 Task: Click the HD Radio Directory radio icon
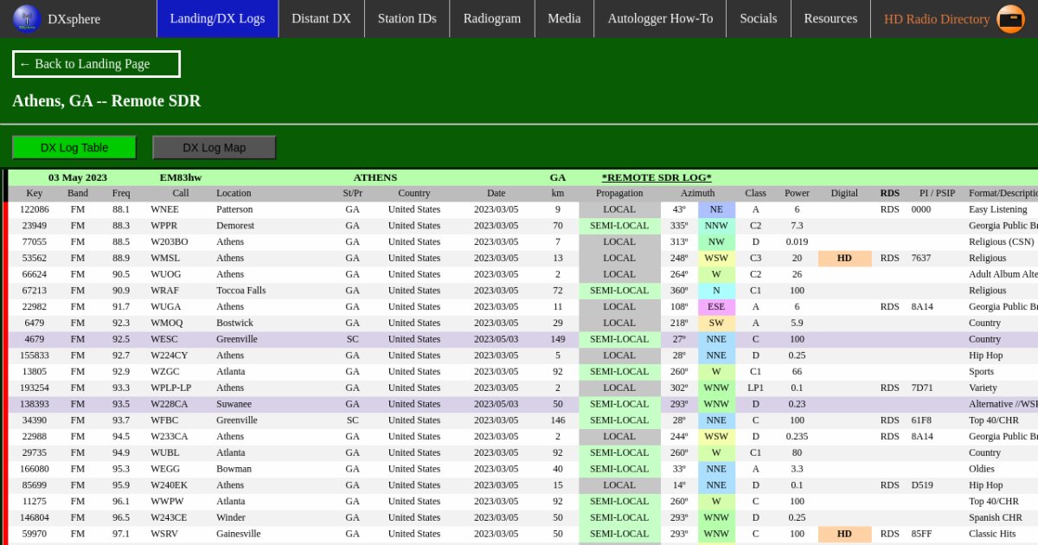coord(1010,19)
